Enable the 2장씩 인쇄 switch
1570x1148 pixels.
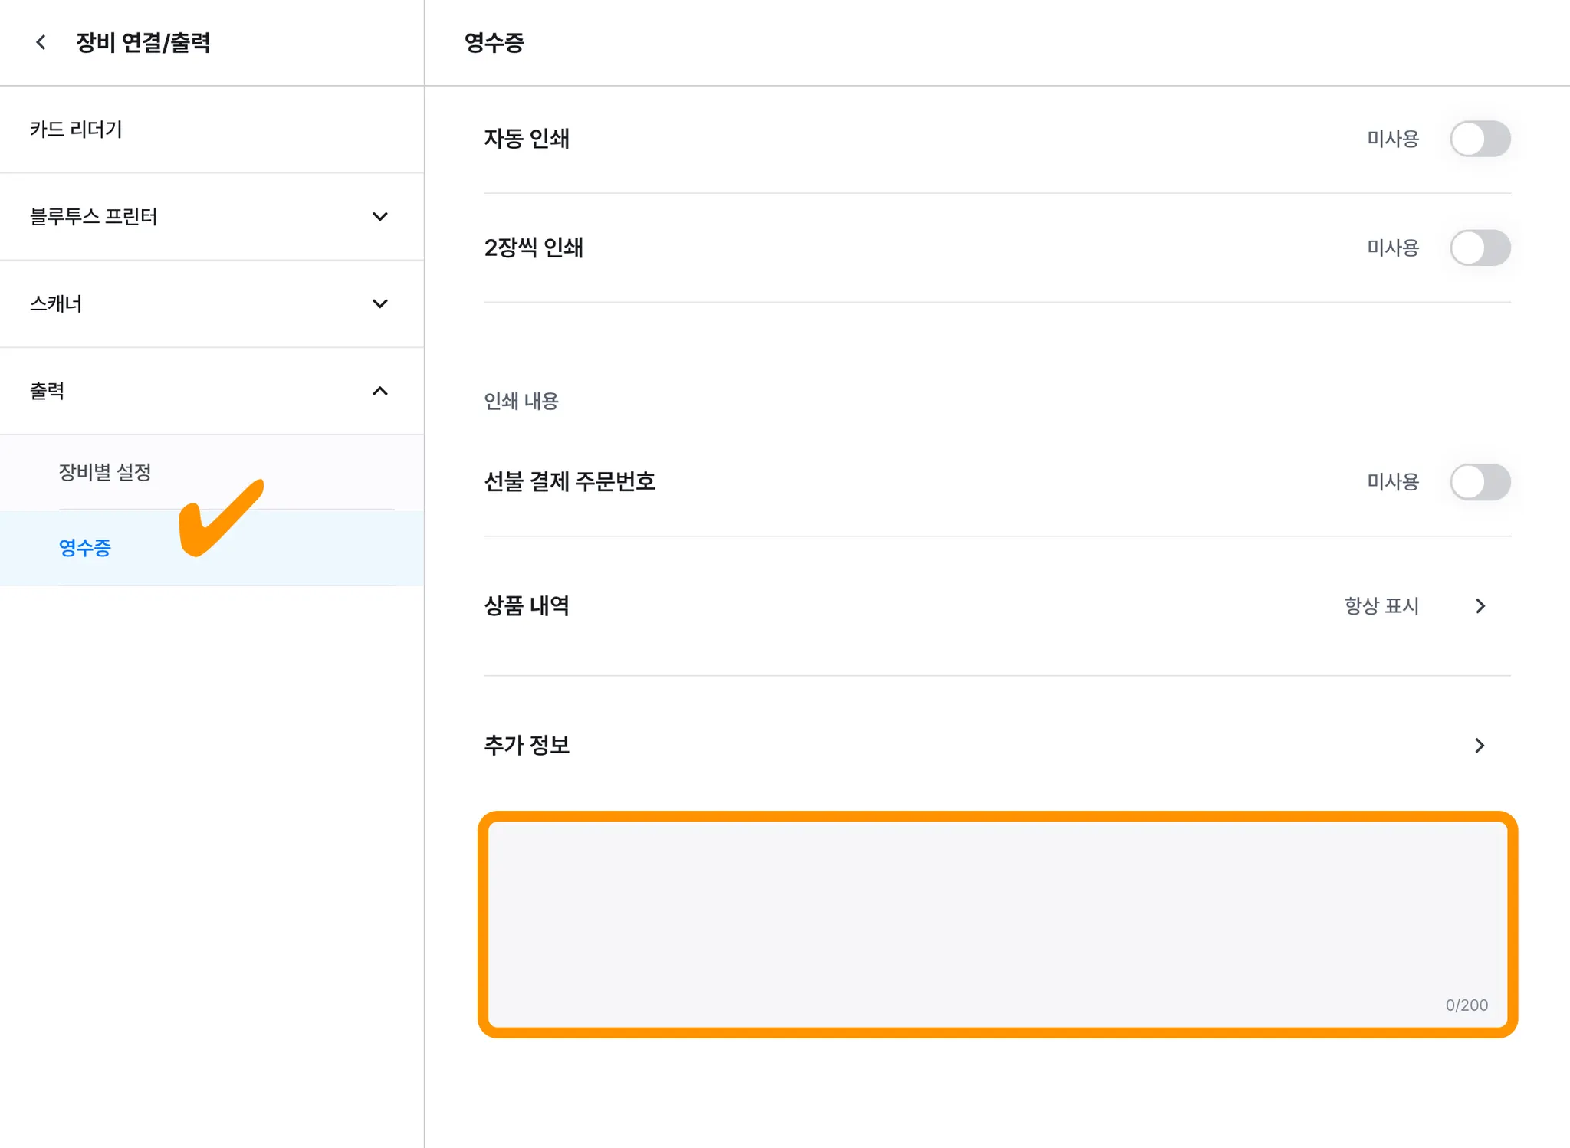click(x=1480, y=248)
